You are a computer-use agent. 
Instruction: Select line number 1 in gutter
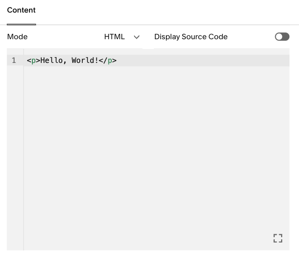point(14,60)
